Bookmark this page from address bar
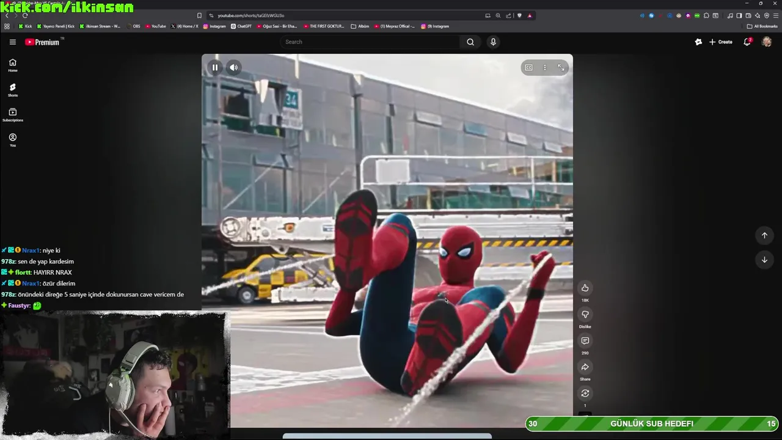Screen dimensions: 782x440 [x=199, y=15]
